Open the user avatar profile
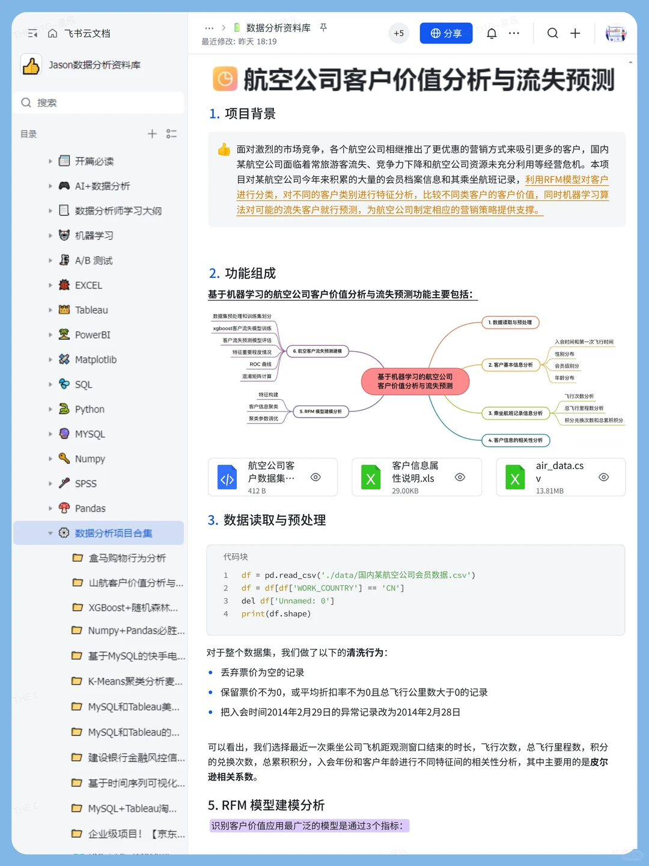Screen dimensions: 649x866 [615, 33]
